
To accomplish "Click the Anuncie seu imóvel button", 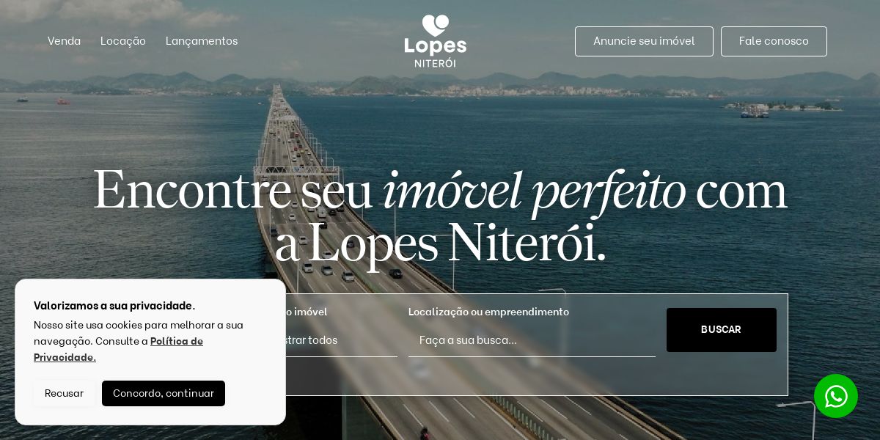I will coord(644,41).
